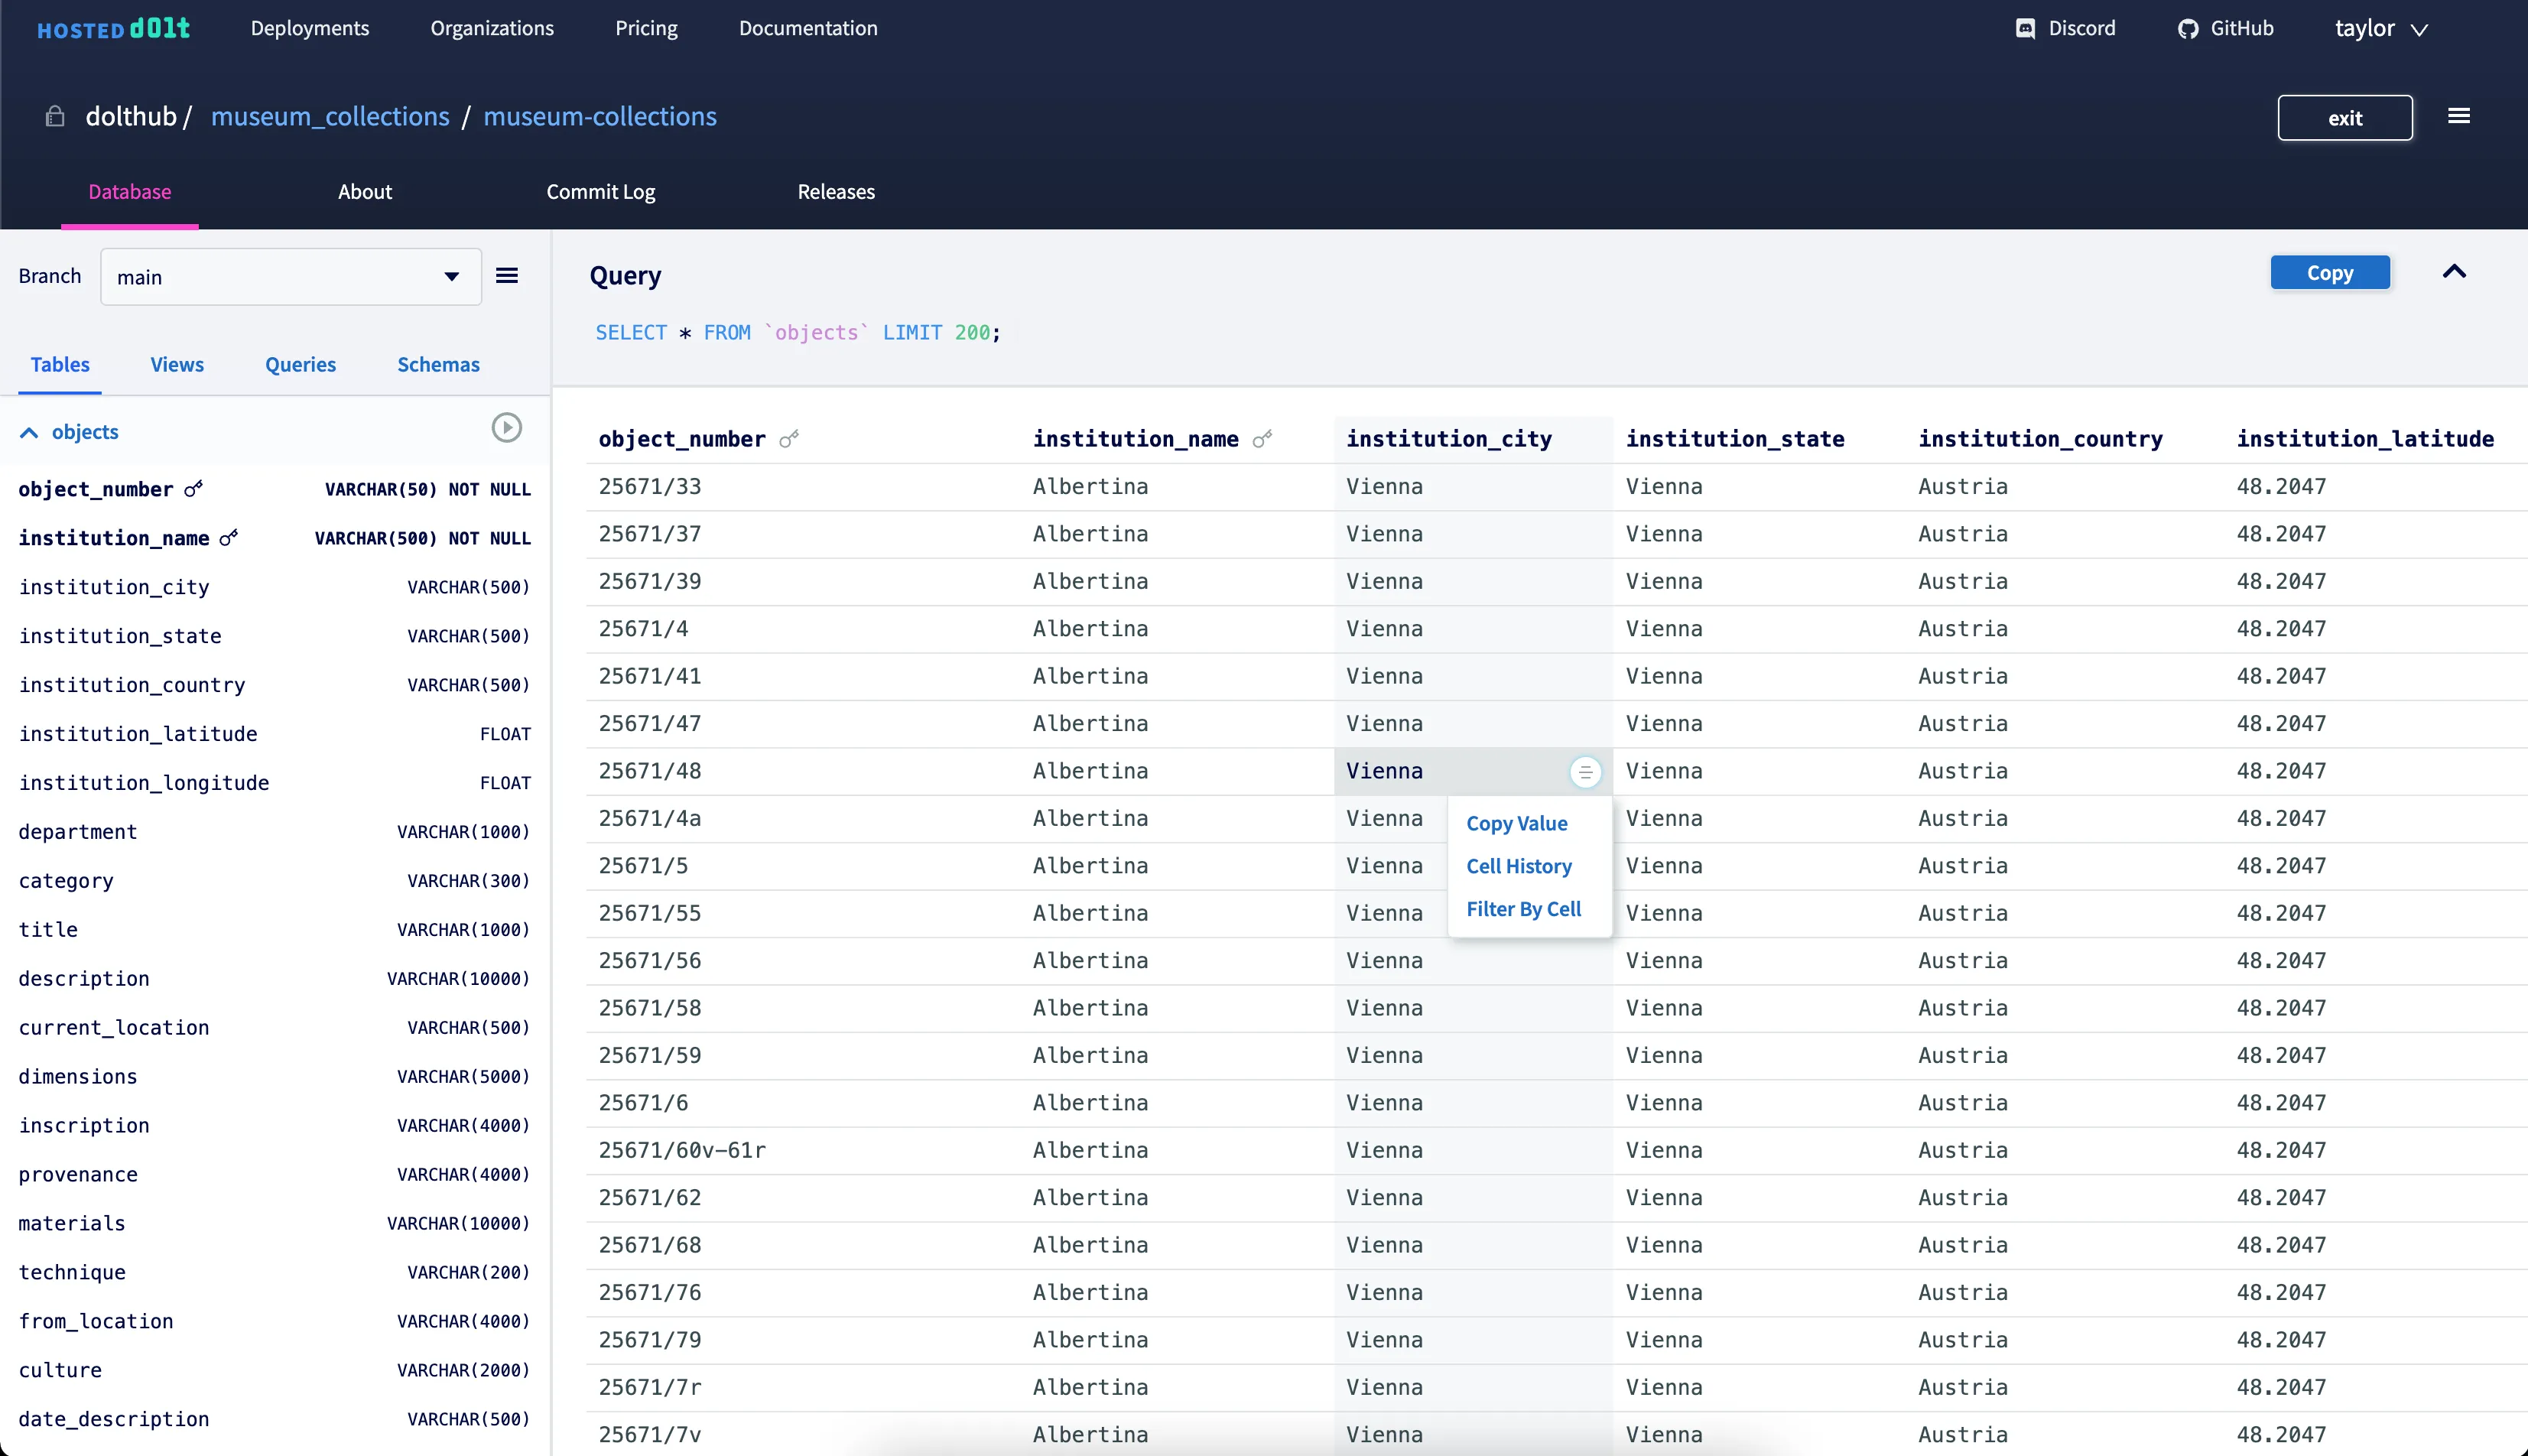Open the hamburger menu near exit button
Image resolution: width=2528 pixels, height=1456 pixels.
[x=2459, y=115]
